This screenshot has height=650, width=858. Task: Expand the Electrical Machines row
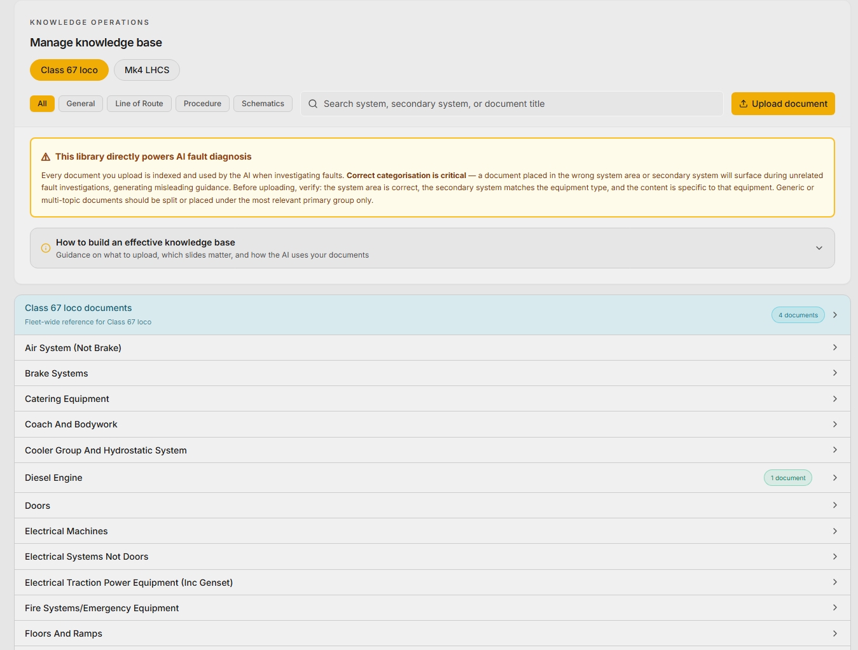pyautogui.click(x=432, y=531)
